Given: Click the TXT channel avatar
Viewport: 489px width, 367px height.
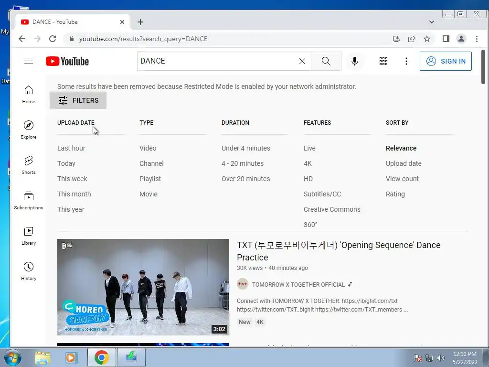Looking at the screenshot, I should [x=242, y=284].
